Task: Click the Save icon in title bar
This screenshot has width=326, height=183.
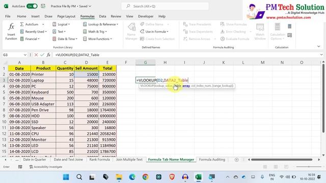Action: 43,6
